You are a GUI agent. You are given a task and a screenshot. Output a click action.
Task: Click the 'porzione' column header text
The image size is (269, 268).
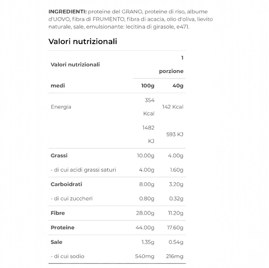(171, 71)
